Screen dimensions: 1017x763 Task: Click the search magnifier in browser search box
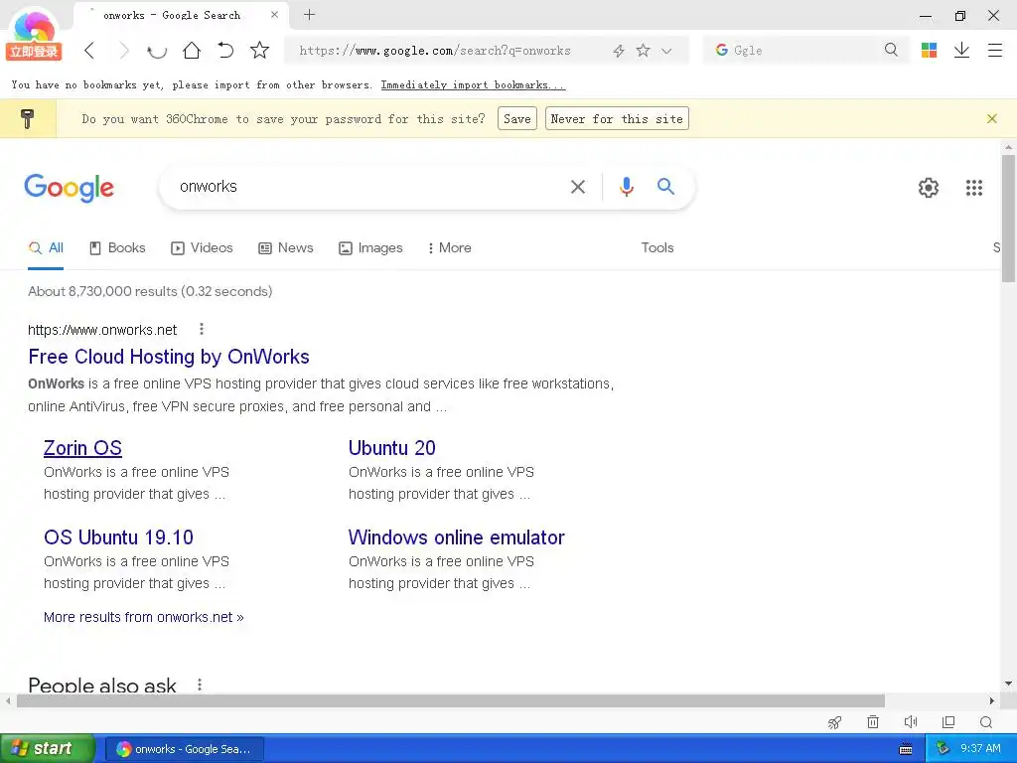click(x=891, y=50)
